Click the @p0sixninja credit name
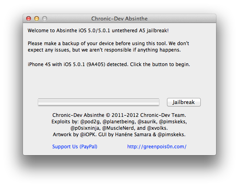Screen dimensions: 239x187 85,128
